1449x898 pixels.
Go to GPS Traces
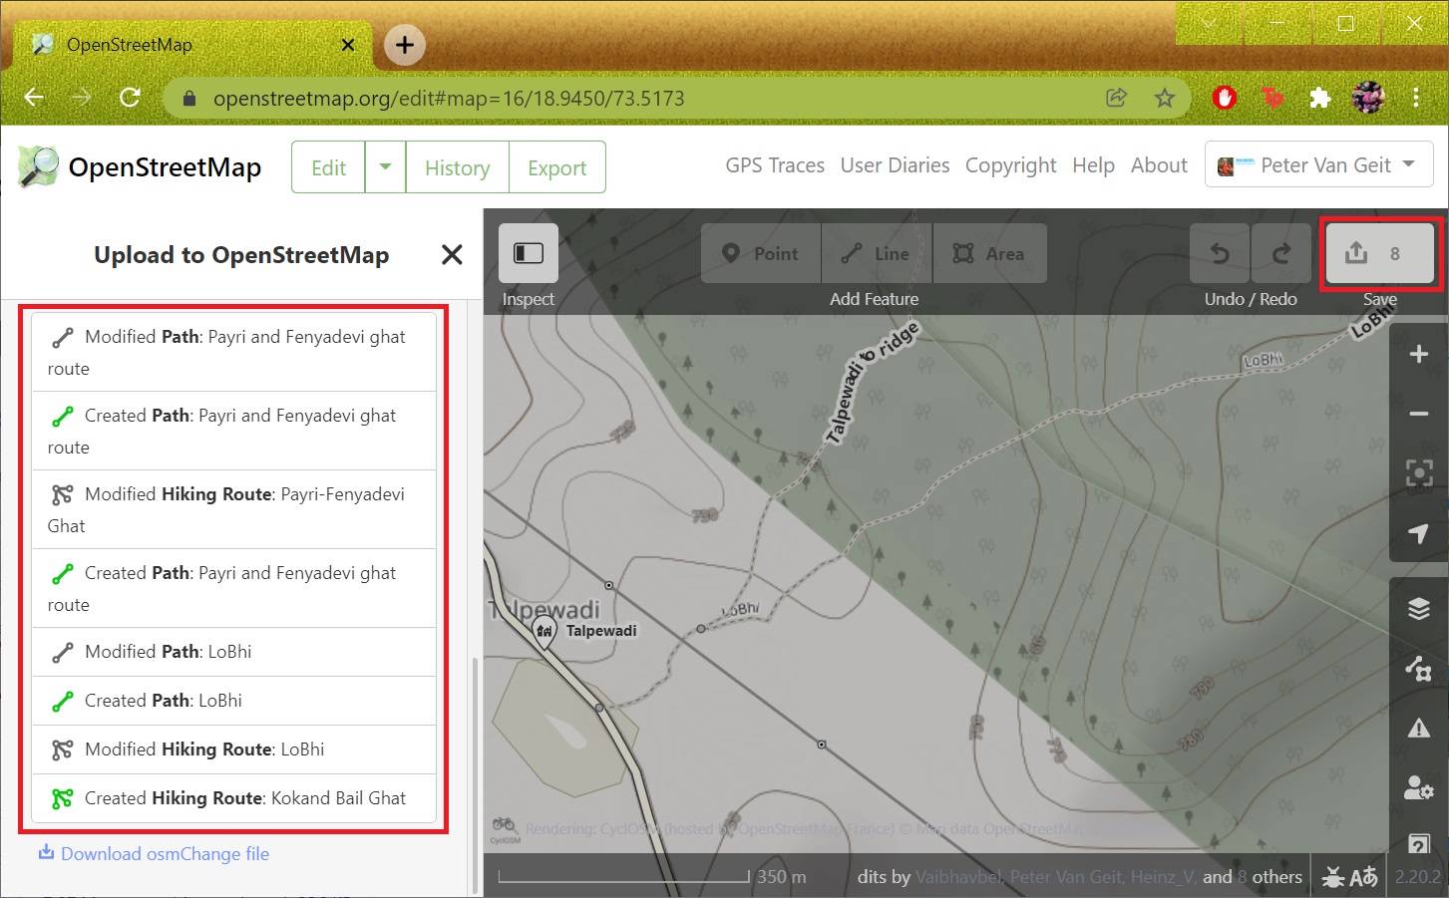click(x=775, y=165)
